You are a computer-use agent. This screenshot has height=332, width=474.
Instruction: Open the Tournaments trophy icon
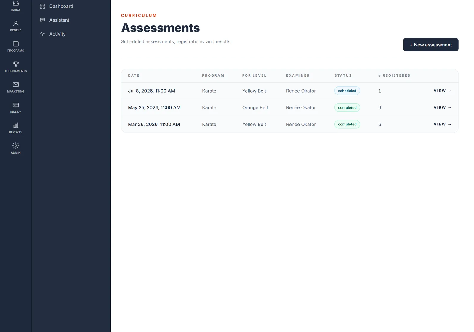tap(16, 64)
